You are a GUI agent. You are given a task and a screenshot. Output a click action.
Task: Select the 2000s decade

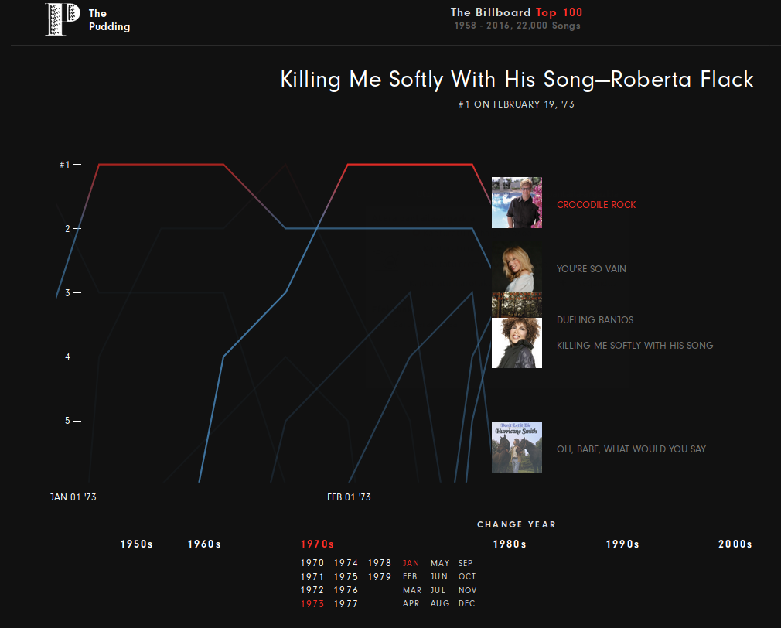click(x=735, y=544)
